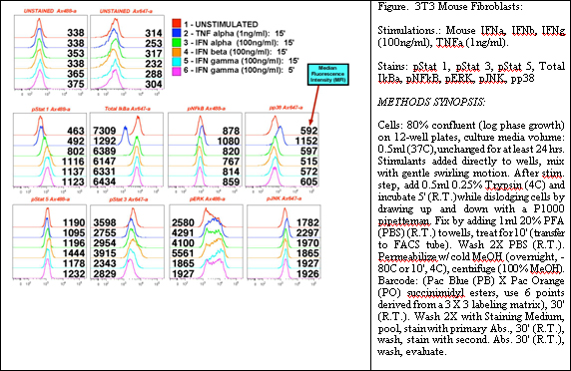
Task: Click the METHODS SYNOPSIS heading
Action: (x=431, y=102)
